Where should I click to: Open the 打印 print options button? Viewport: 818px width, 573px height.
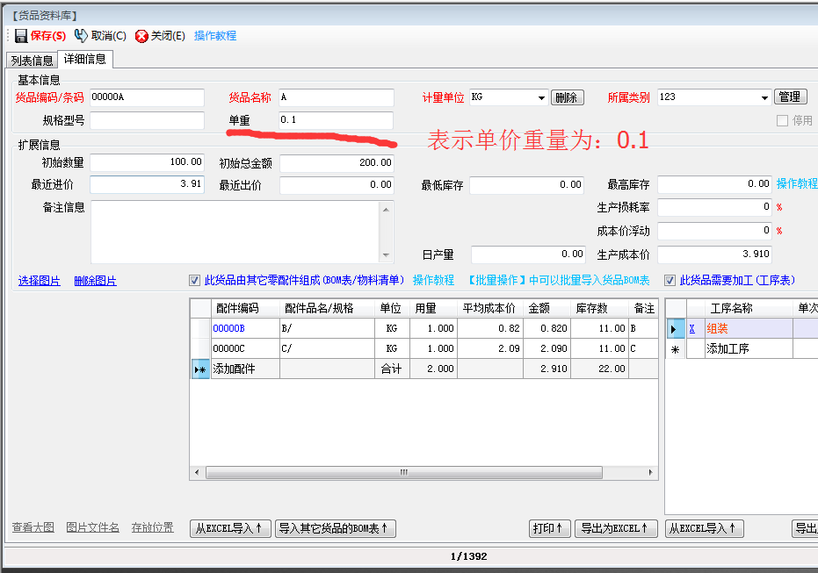click(550, 528)
